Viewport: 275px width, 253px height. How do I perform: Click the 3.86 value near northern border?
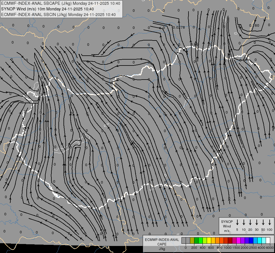coord(194,45)
